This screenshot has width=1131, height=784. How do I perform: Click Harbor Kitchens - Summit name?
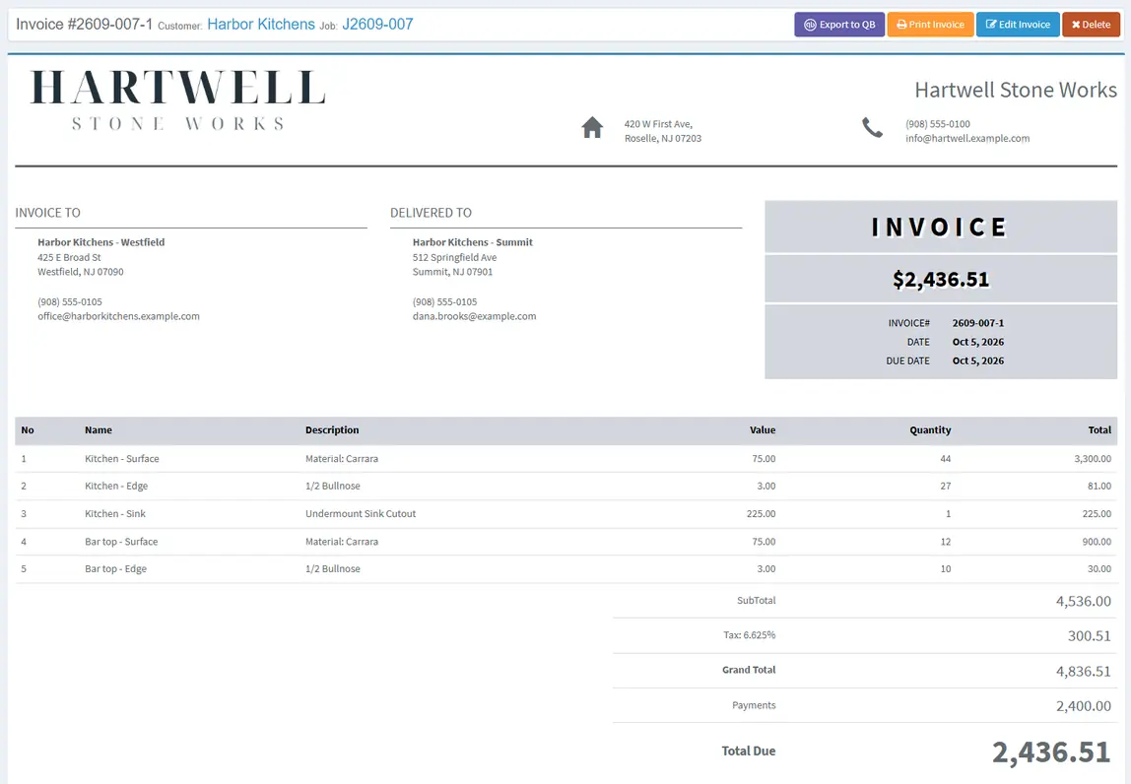(473, 242)
